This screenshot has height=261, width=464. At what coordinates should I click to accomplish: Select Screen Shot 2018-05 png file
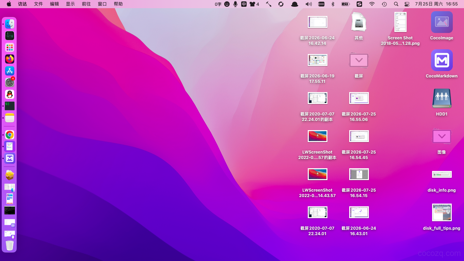[x=400, y=22]
